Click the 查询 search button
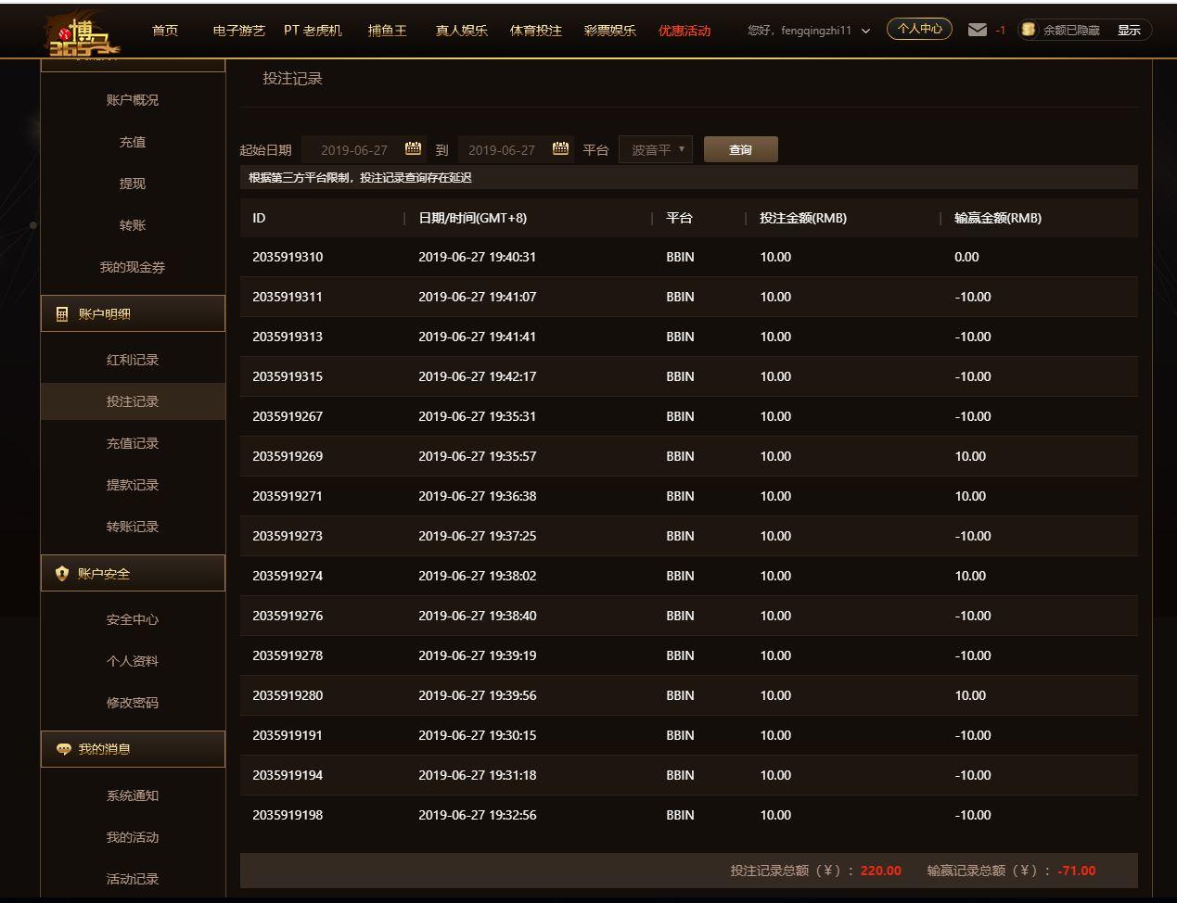The height and width of the screenshot is (903, 1177). 740,149
